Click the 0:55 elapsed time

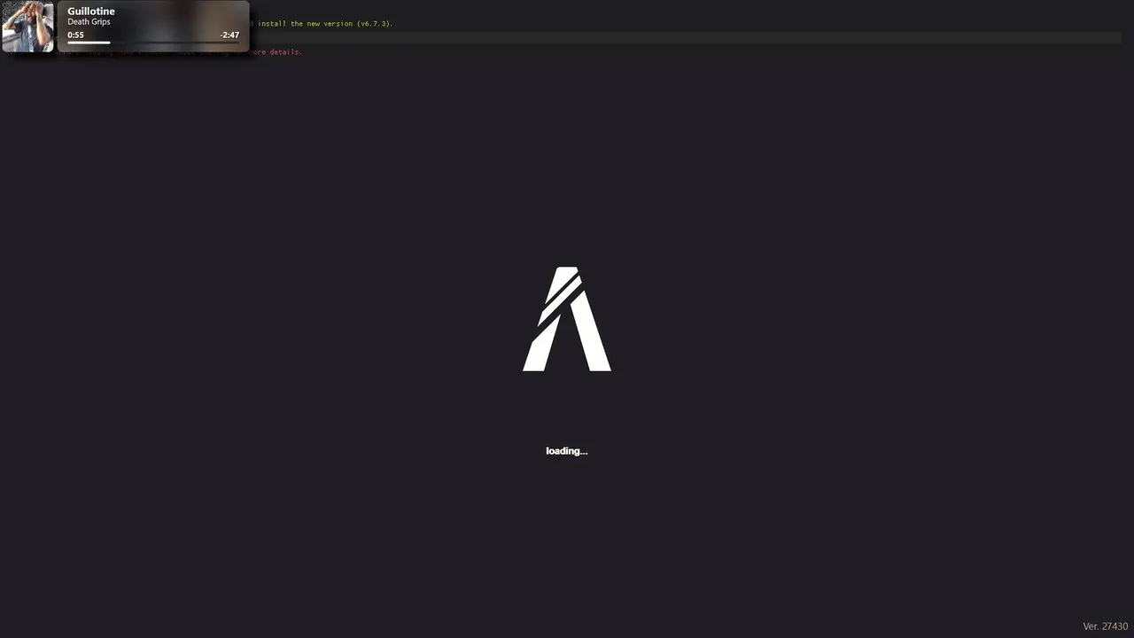click(x=75, y=35)
